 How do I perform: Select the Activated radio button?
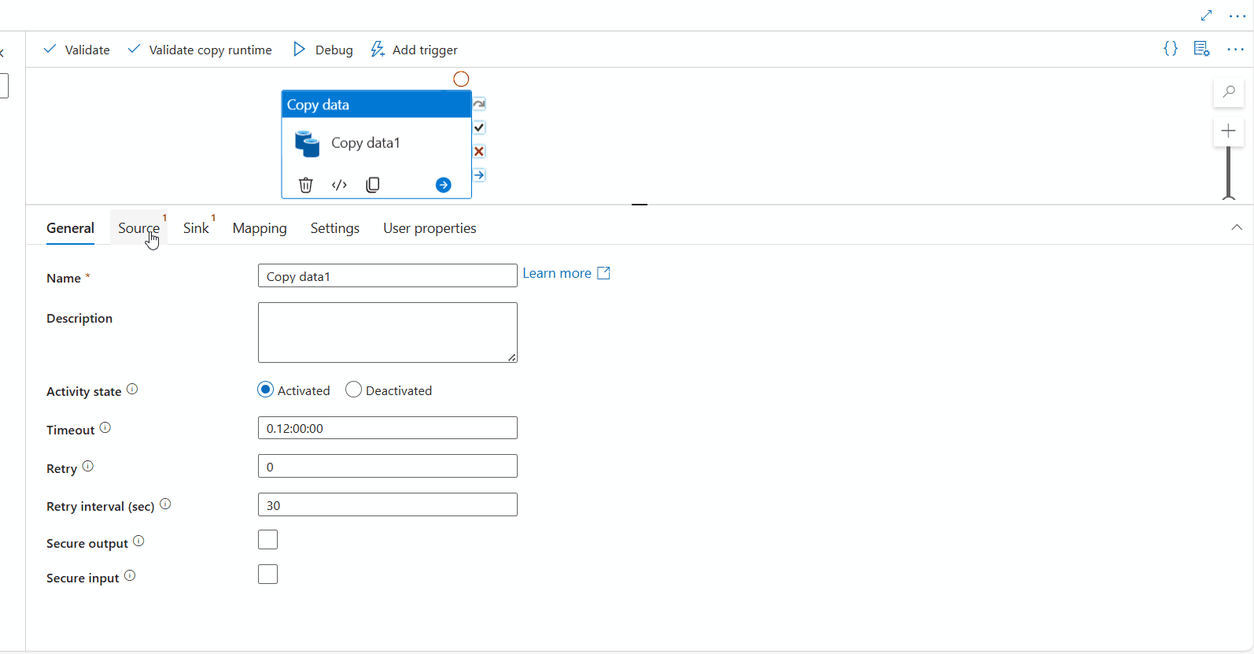click(266, 390)
